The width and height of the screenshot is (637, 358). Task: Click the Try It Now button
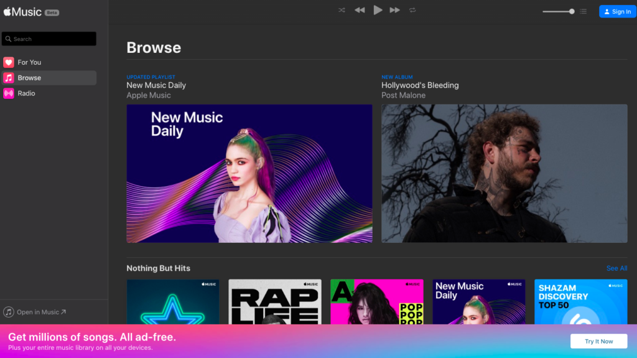(x=598, y=341)
